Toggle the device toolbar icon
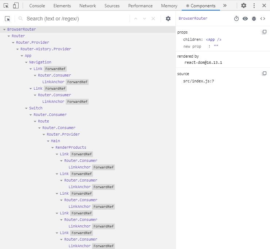This screenshot has height=249, width=270. coord(16,6)
